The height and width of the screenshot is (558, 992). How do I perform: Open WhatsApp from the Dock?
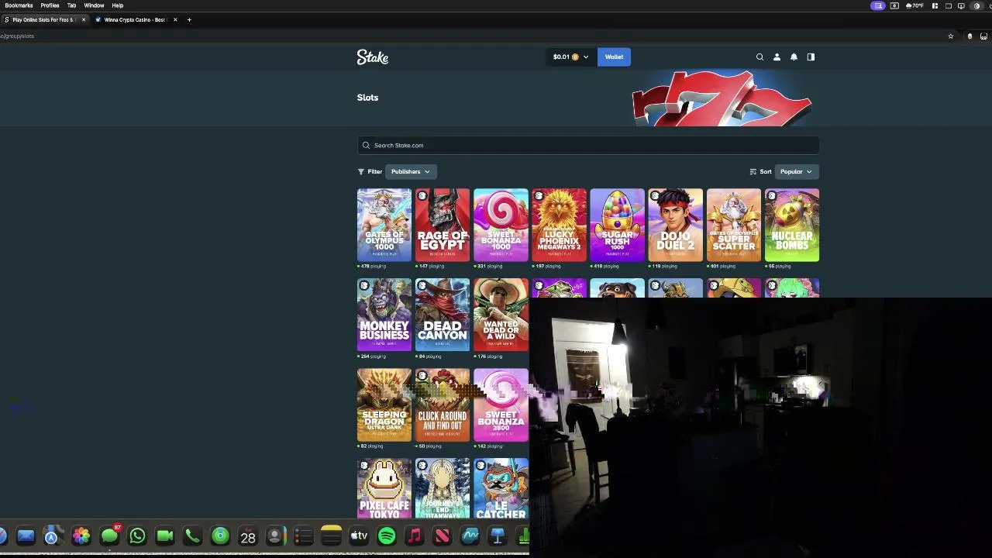point(137,536)
